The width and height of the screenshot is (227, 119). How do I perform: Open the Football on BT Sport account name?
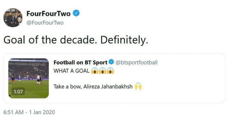click(x=80, y=62)
